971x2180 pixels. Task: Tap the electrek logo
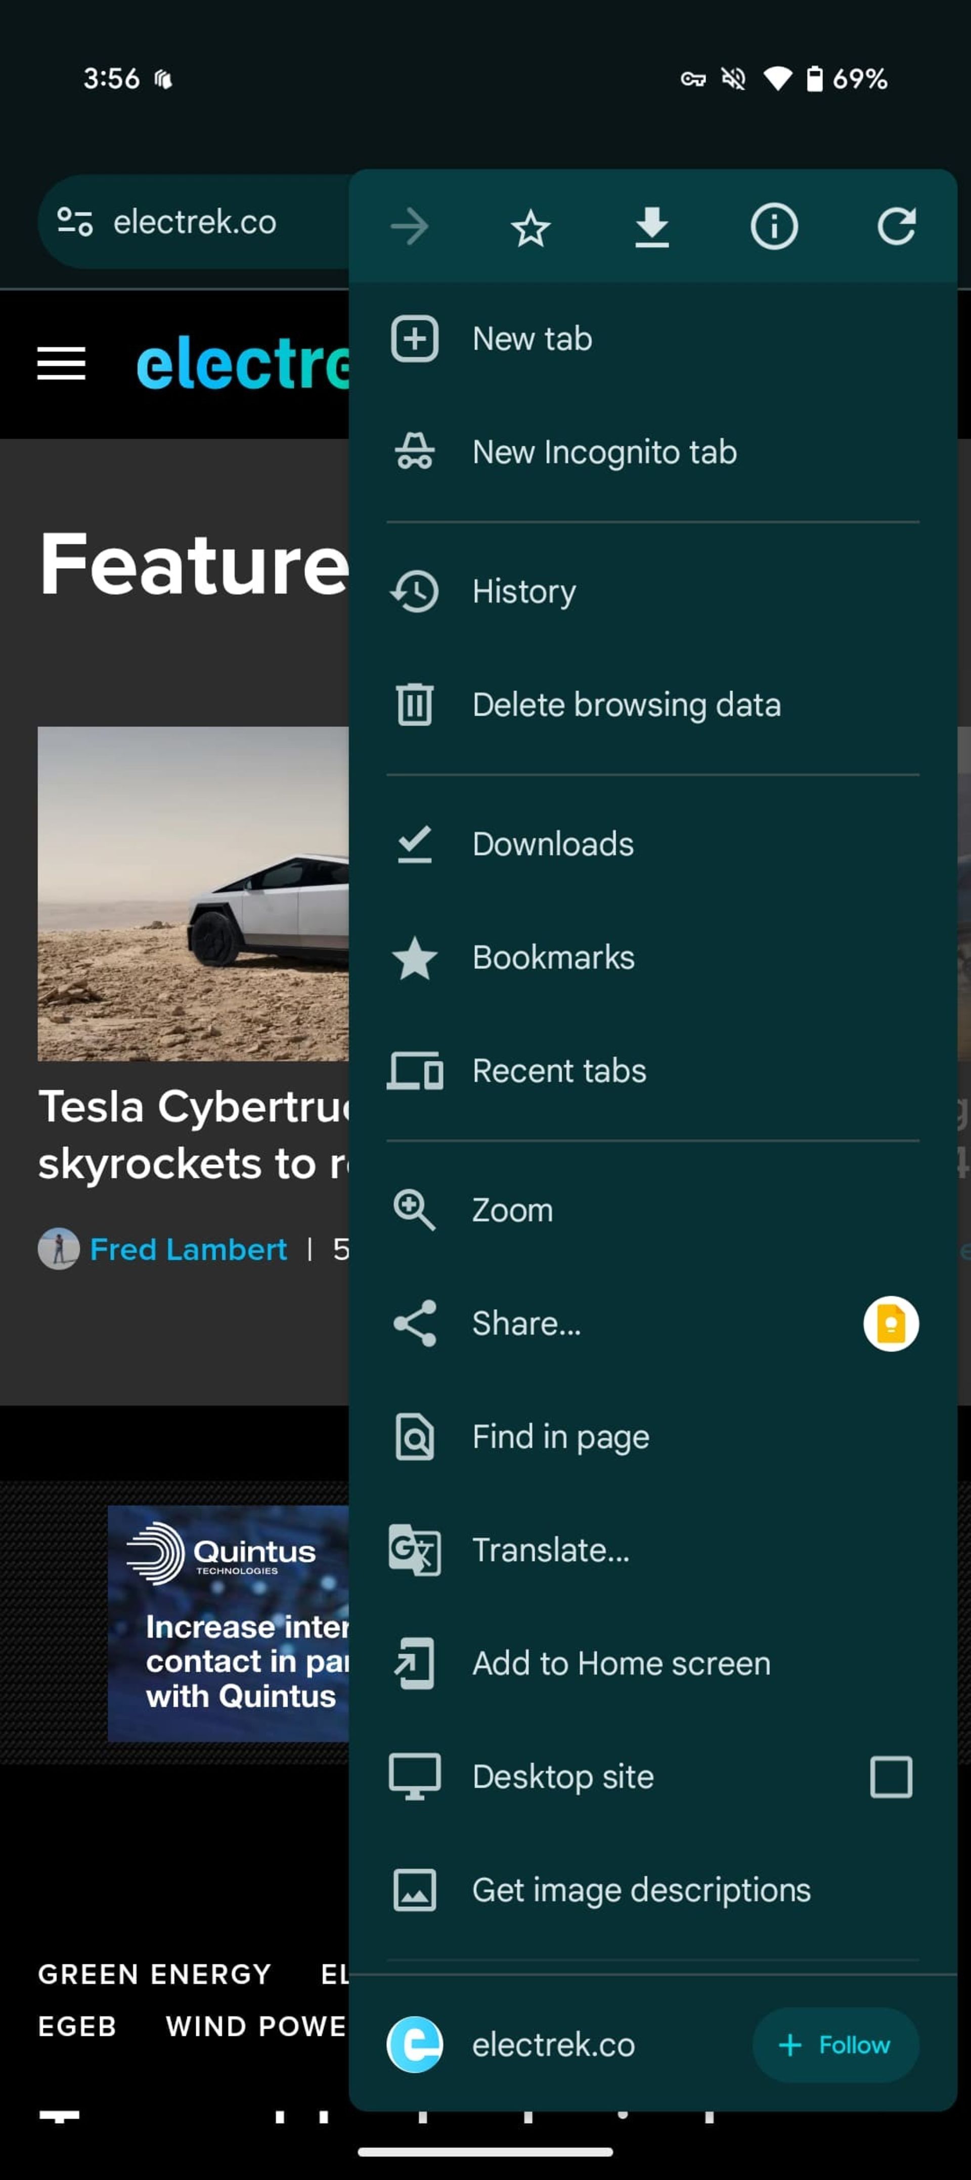243,363
